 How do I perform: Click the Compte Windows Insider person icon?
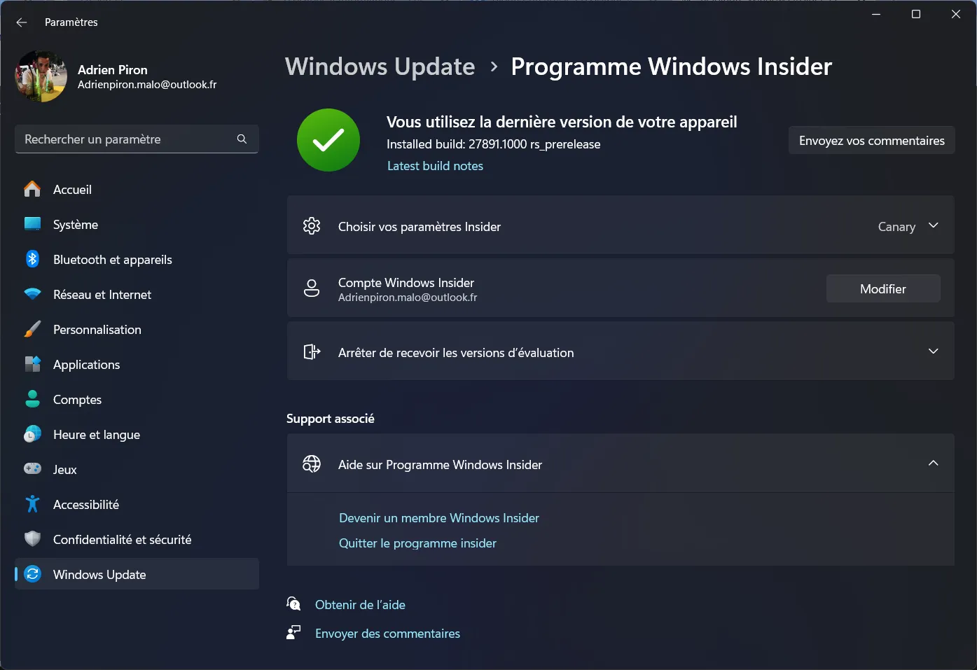pyautogui.click(x=312, y=288)
